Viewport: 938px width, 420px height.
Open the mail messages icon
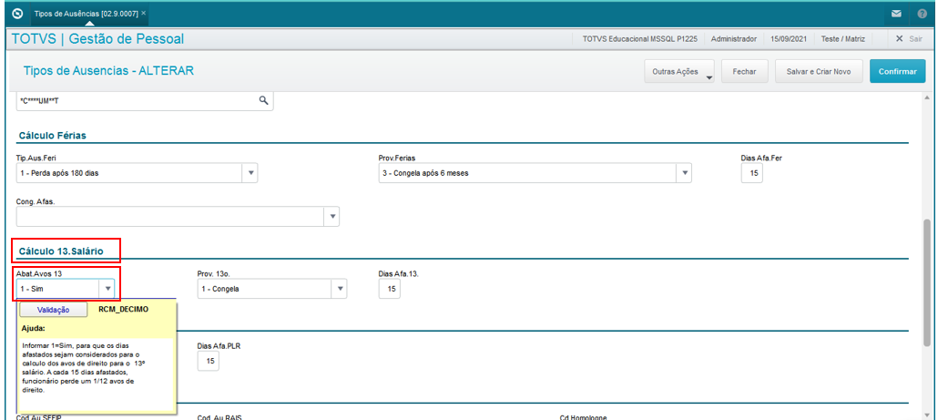coord(896,13)
